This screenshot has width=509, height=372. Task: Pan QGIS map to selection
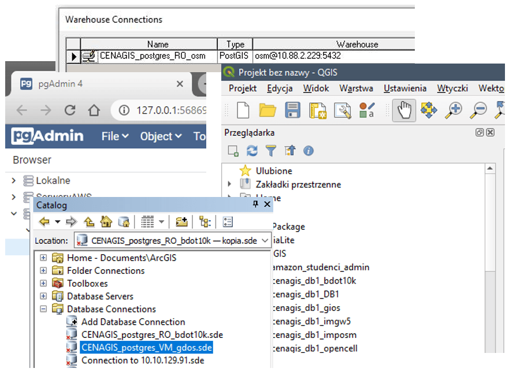[x=429, y=110]
